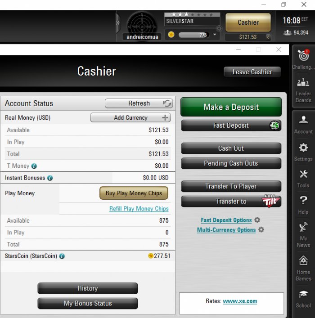Open the My News satellite icon
315x318 pixels.
[303, 227]
